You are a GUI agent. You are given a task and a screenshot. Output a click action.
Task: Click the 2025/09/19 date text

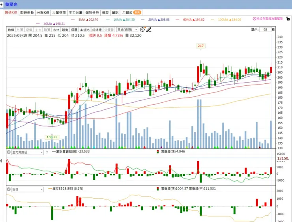pos(17,36)
